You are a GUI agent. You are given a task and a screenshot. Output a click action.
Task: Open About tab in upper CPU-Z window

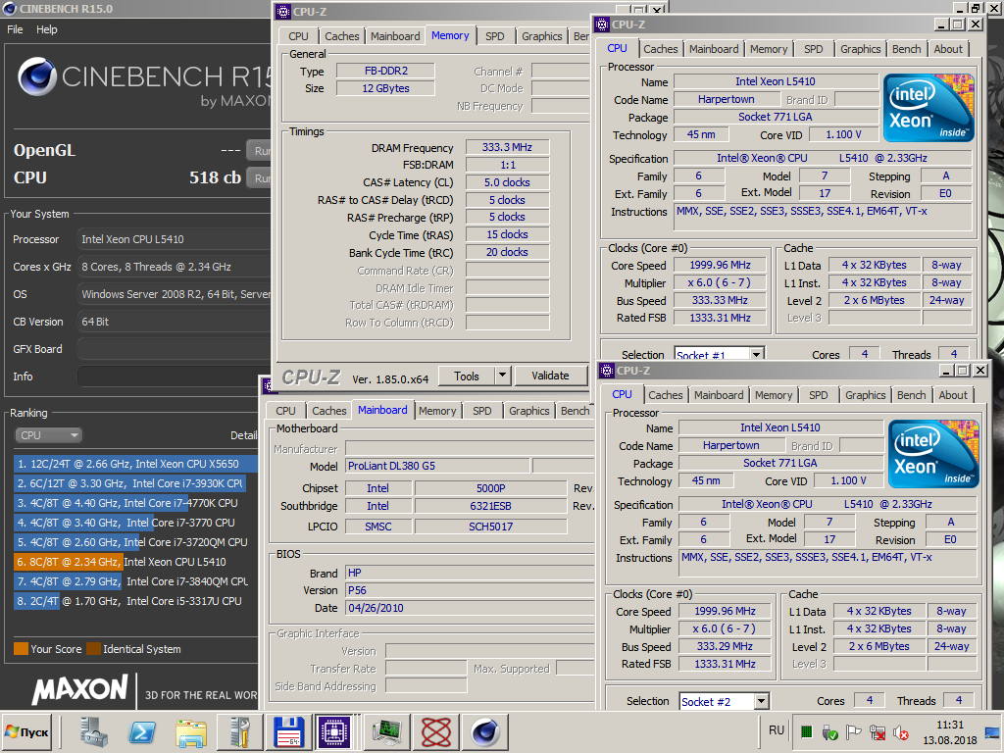(948, 49)
